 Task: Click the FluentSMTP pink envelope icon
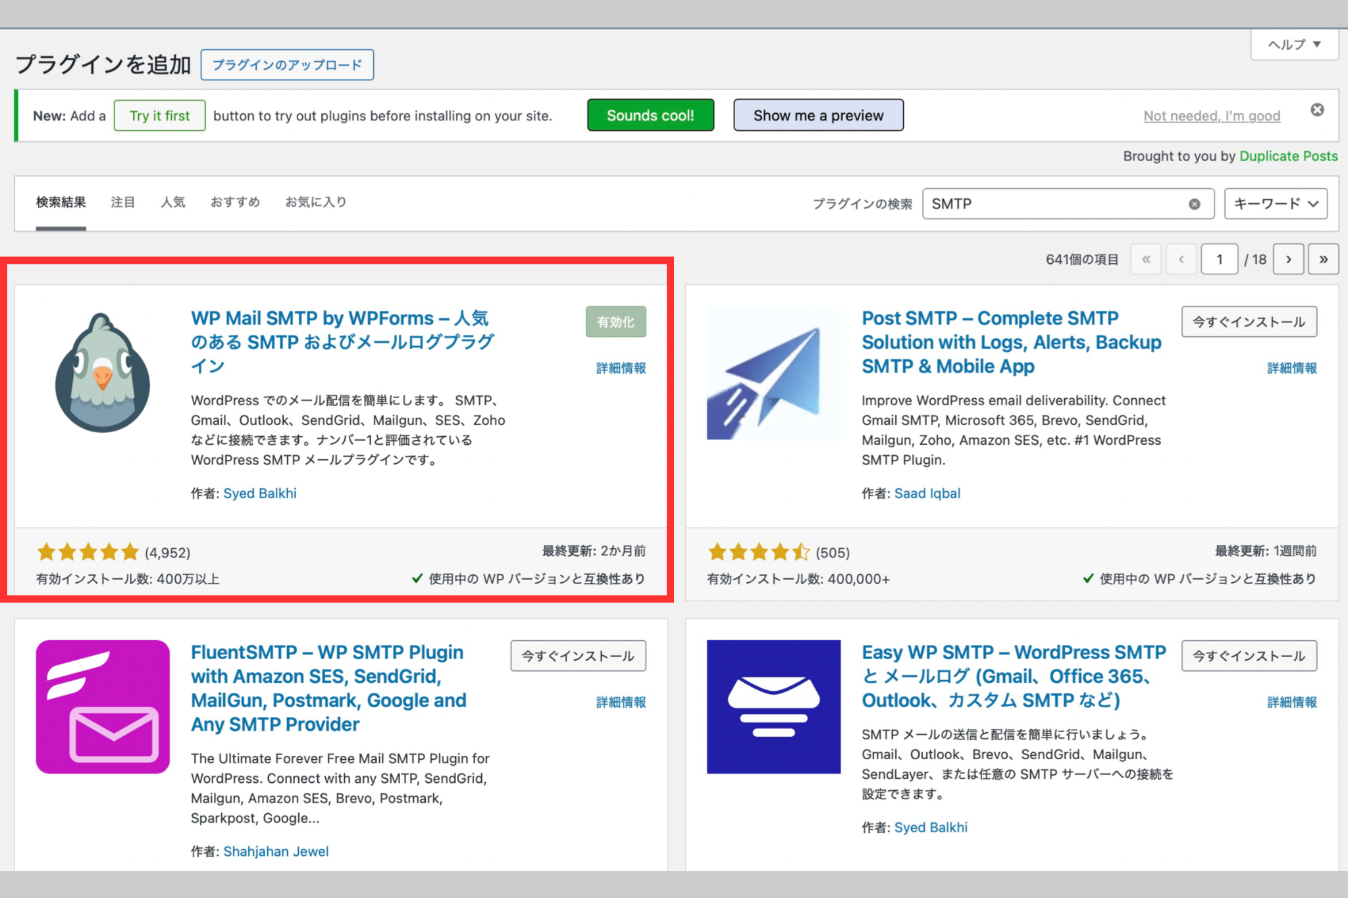103,707
